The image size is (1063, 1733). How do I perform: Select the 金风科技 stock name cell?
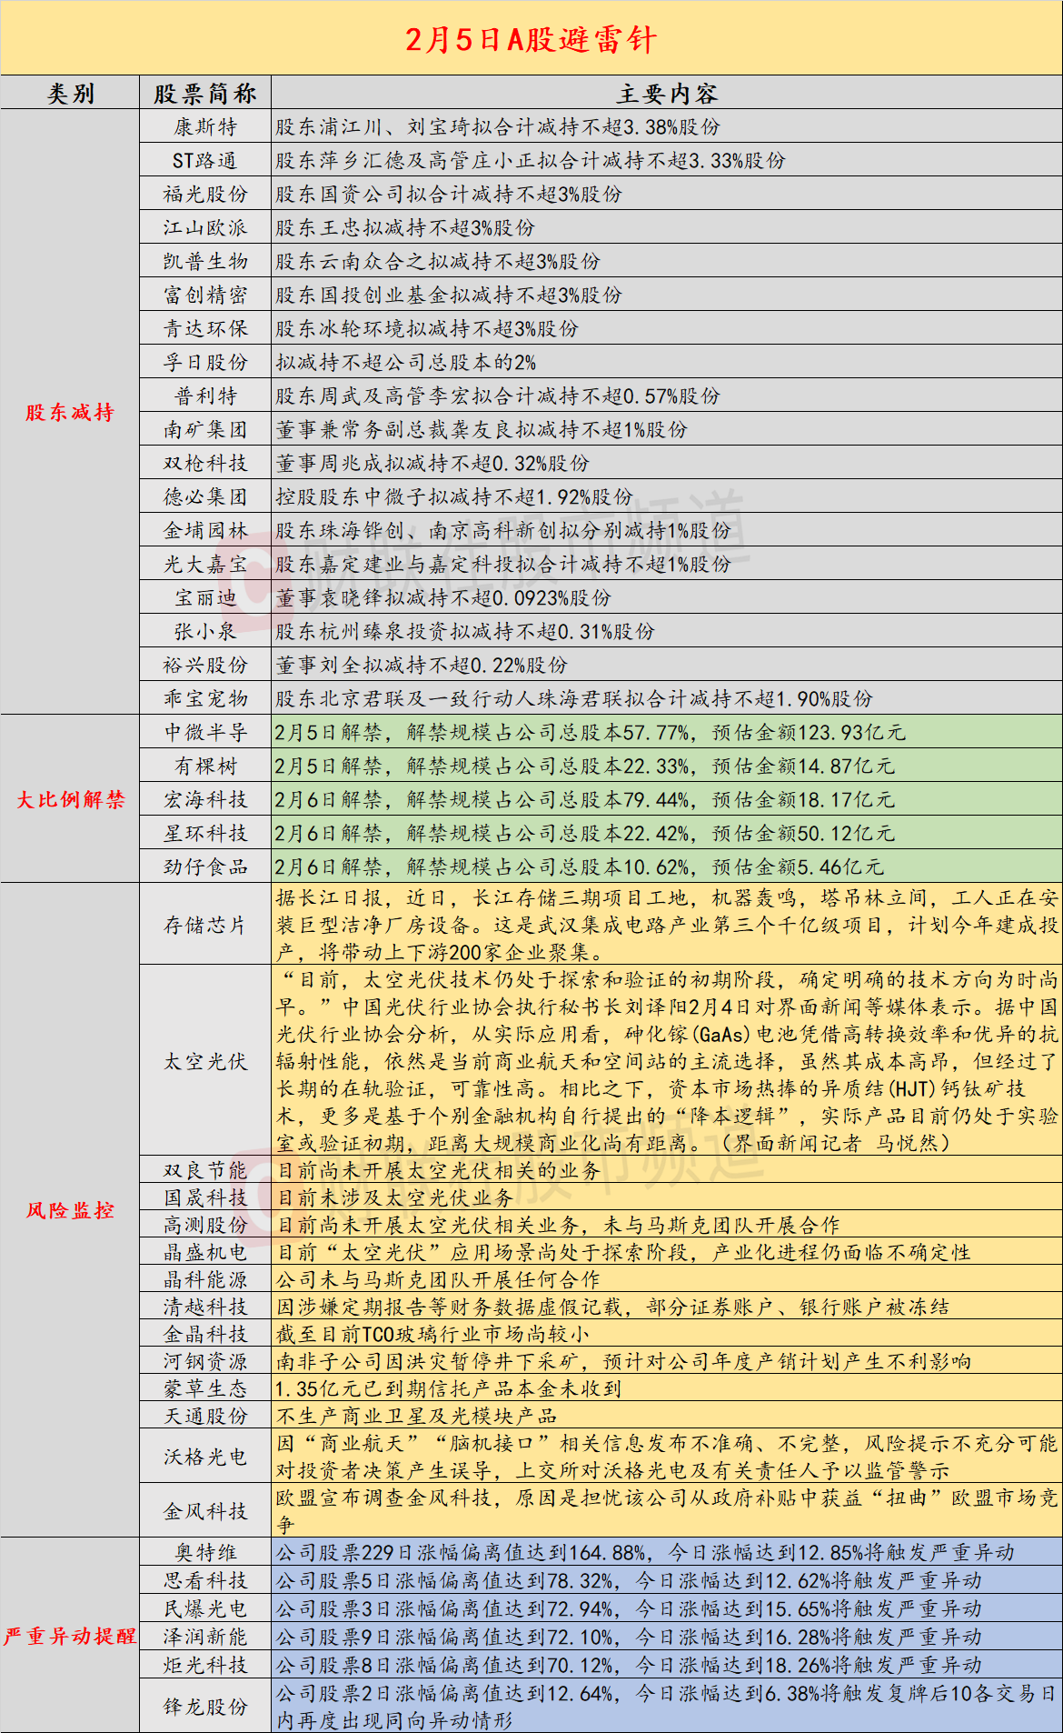click(x=205, y=1511)
